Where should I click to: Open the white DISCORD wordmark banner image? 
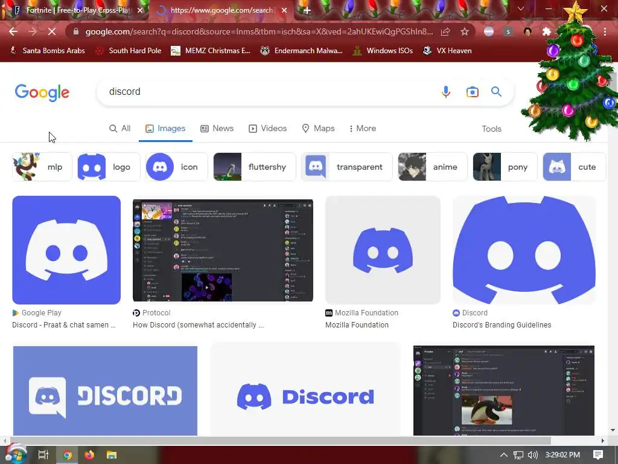(x=105, y=391)
